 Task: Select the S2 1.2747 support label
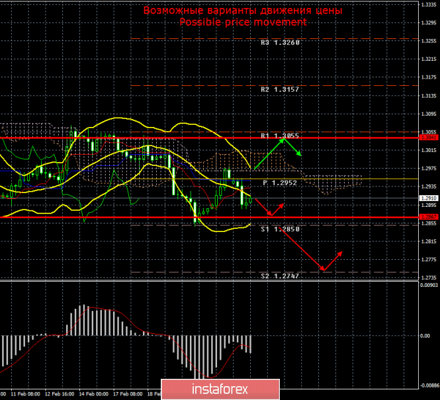[x=280, y=276]
